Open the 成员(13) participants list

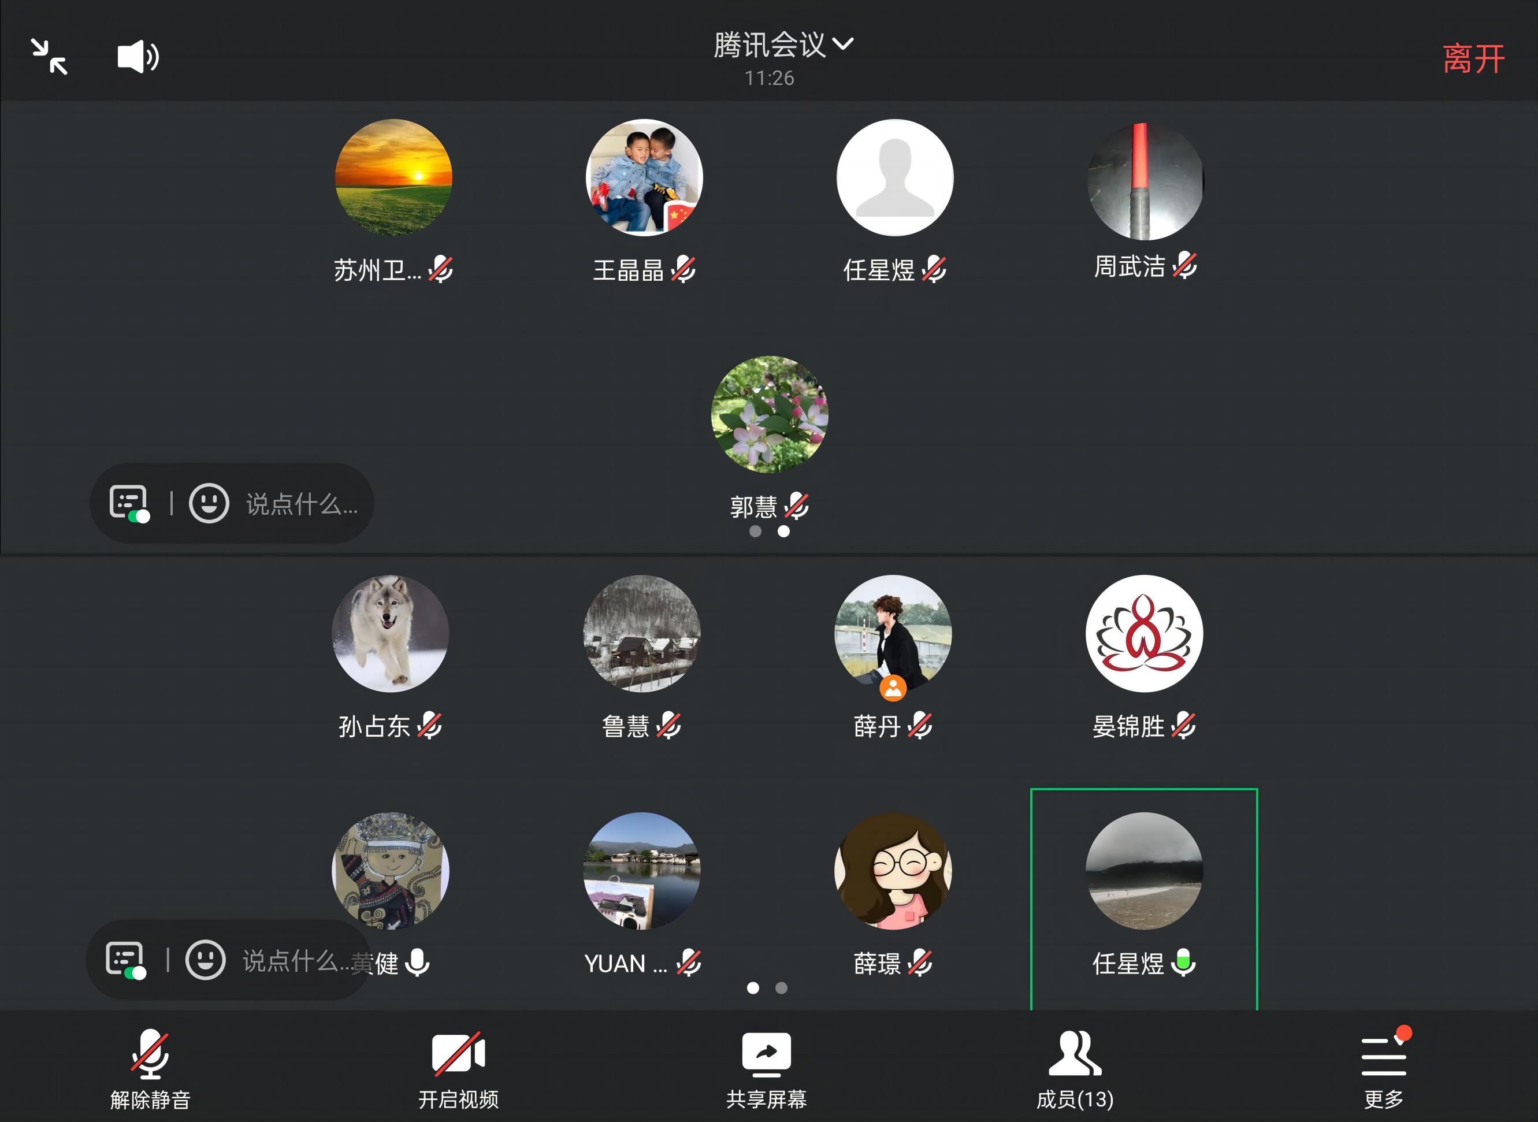1075,1071
